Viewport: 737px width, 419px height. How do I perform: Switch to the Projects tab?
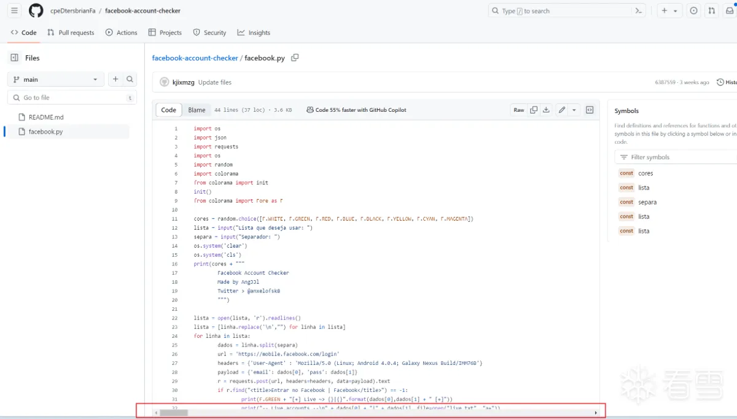(x=165, y=33)
